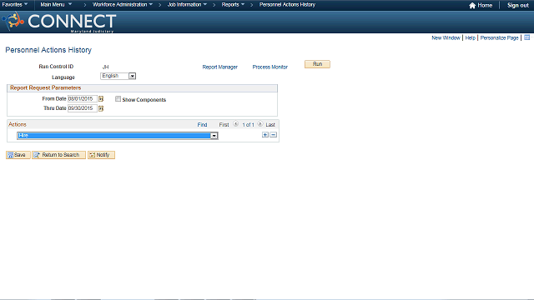This screenshot has width=534, height=300.
Task: Expand the Main Menu
Action: click(x=56, y=5)
